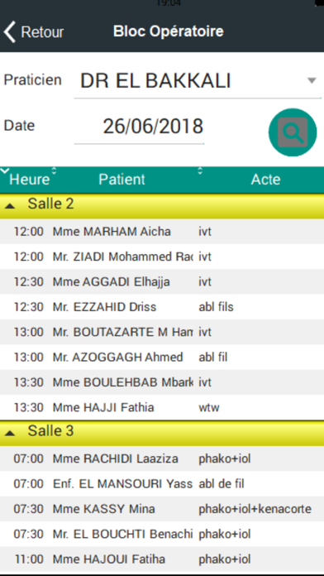Select Mme HAJOUI Fatiha 11:00 row
The width and height of the screenshot is (324, 576).
pyautogui.click(x=162, y=559)
